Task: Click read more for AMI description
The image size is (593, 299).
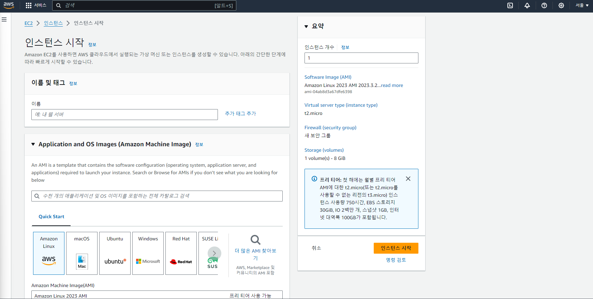Action: [392, 86]
